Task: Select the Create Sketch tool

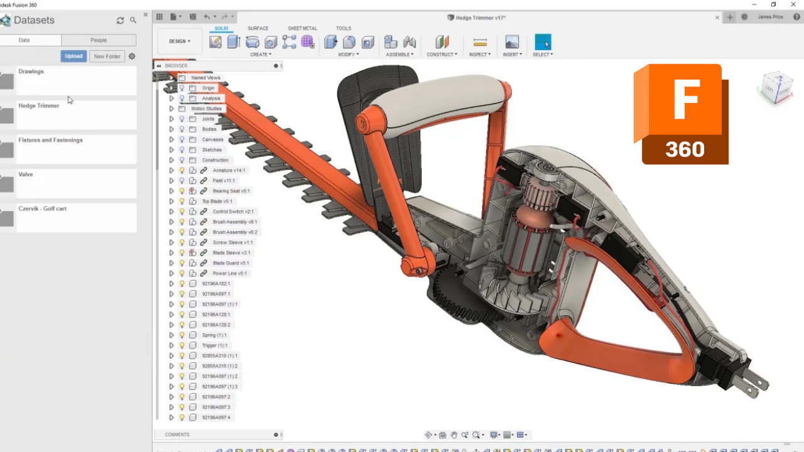Action: [x=215, y=41]
